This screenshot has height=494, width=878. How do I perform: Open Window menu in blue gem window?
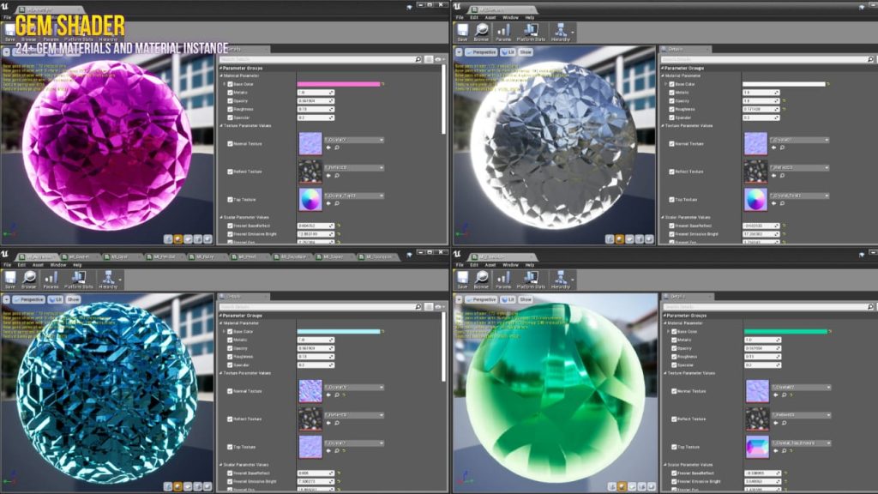coord(58,265)
